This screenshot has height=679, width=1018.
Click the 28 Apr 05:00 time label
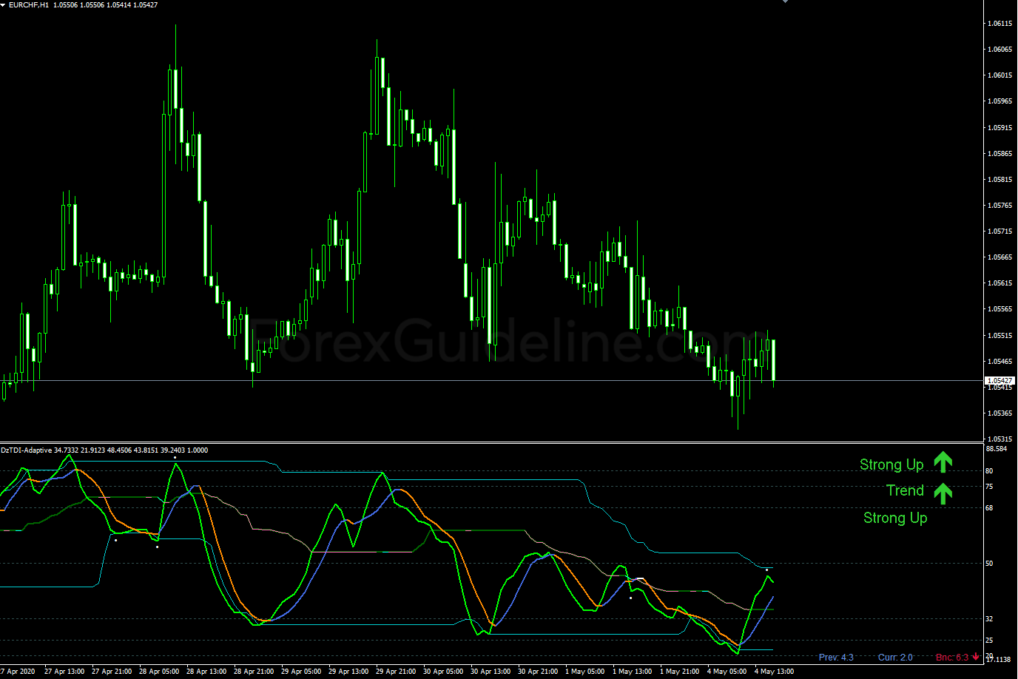tap(159, 672)
